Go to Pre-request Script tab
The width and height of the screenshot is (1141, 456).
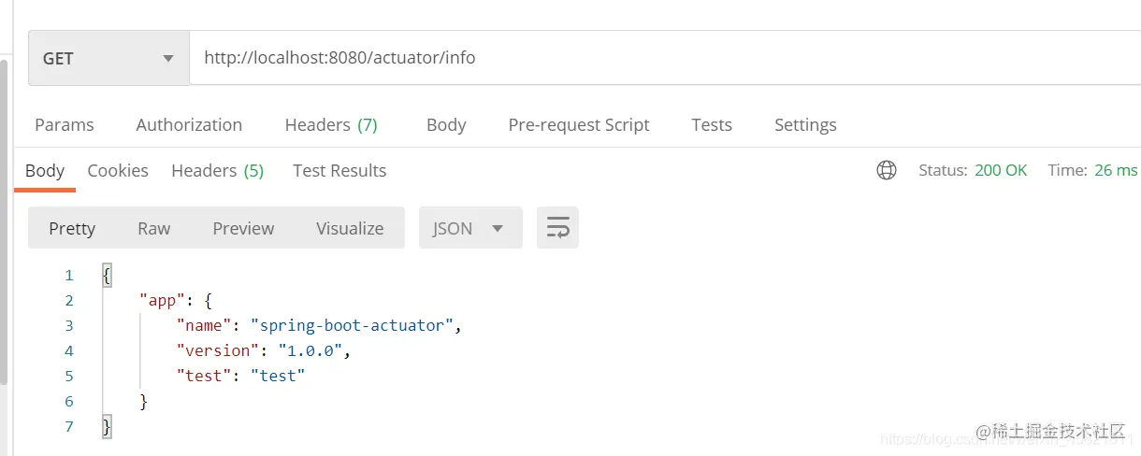[579, 124]
